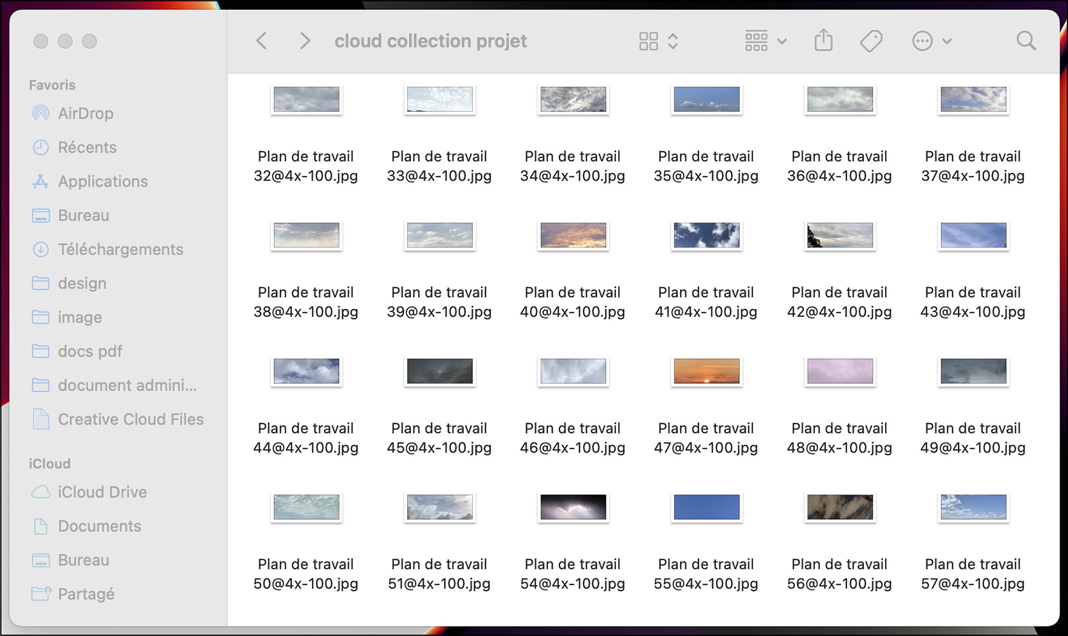Select the icon view grid button

tap(649, 41)
